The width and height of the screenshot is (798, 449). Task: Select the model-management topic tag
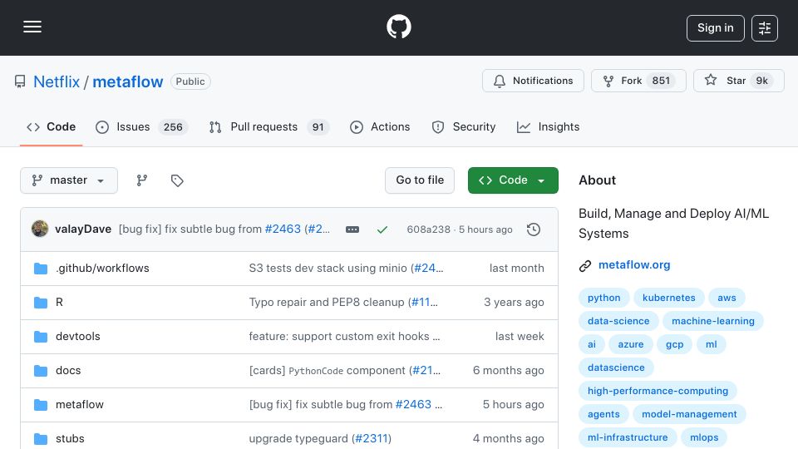coord(689,414)
